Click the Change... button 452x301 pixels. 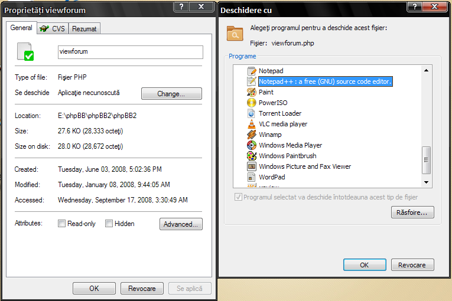pos(171,94)
